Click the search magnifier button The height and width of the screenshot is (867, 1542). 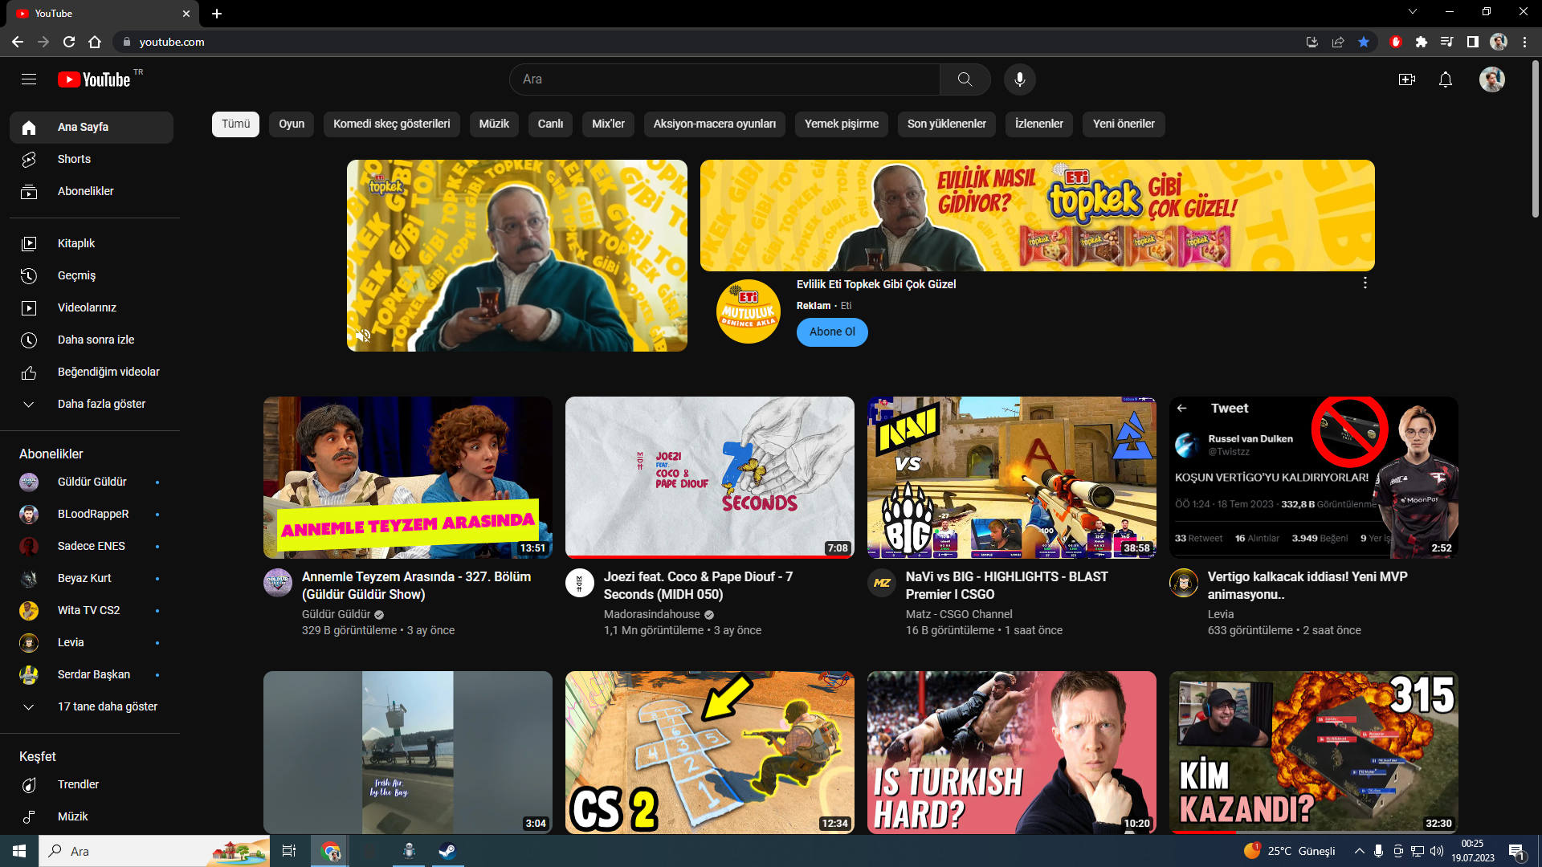click(965, 79)
